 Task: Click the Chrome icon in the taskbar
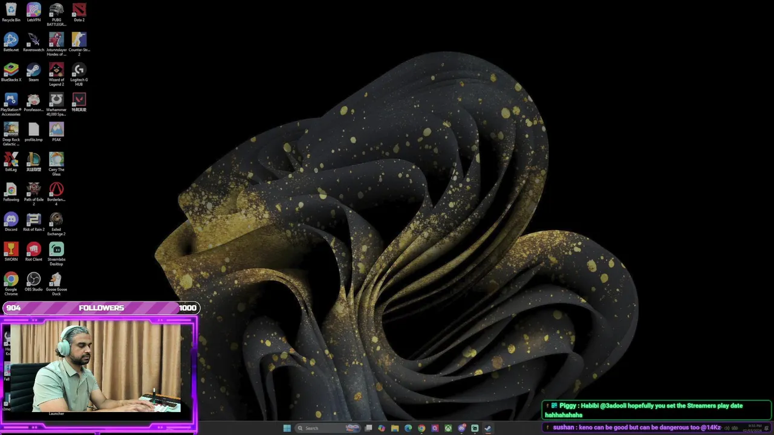click(421, 428)
